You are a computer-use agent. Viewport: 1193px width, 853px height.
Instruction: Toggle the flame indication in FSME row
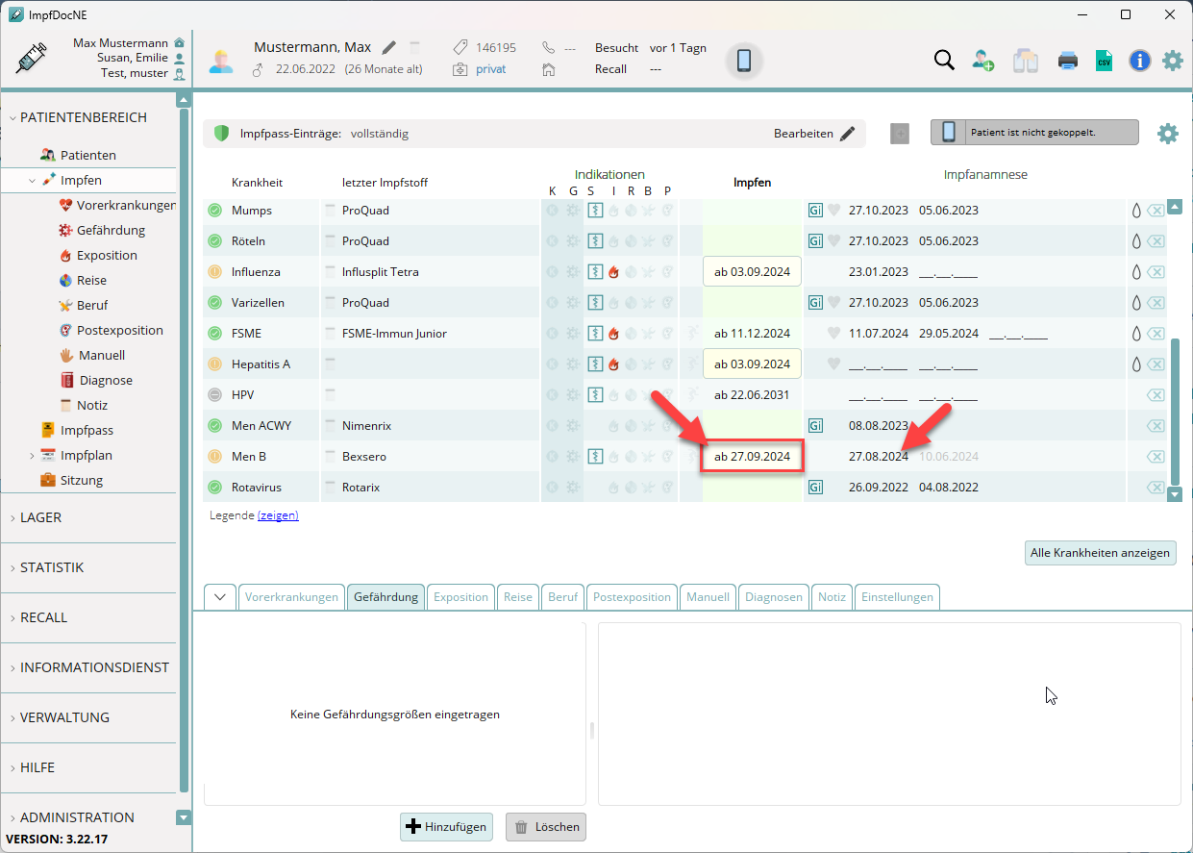613,334
